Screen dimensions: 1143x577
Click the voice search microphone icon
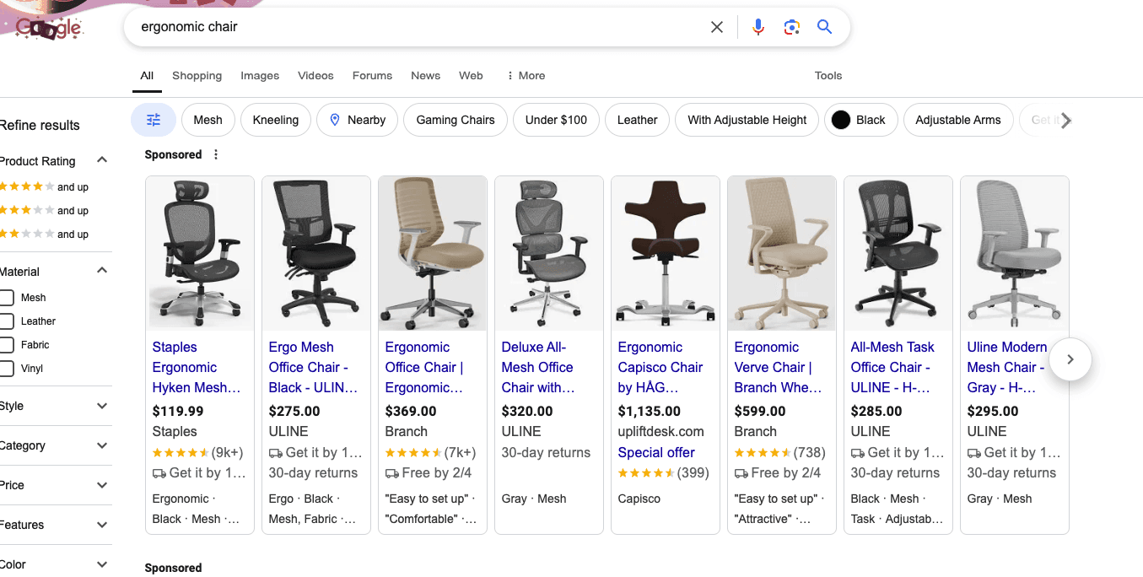[758, 27]
